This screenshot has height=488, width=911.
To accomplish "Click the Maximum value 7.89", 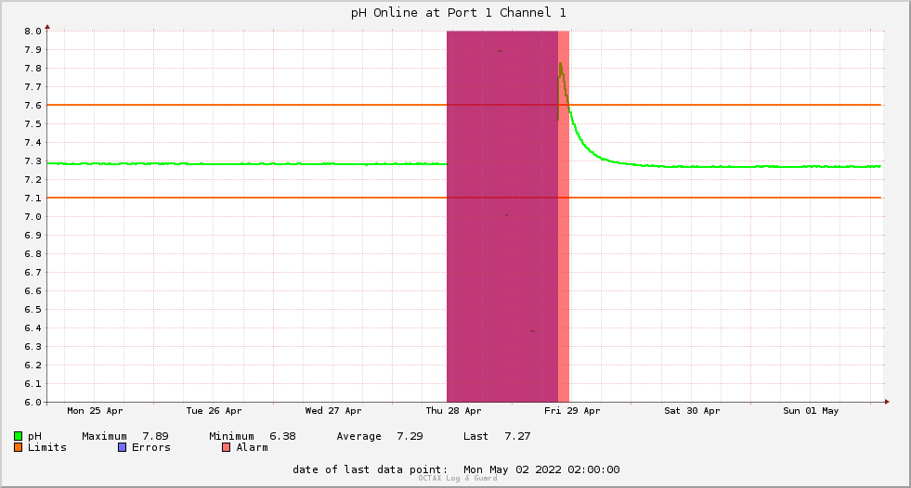I will tap(155, 436).
